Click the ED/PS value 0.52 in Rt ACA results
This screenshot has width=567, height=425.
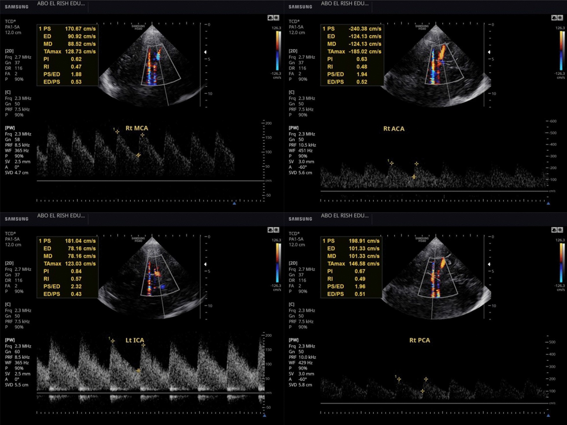[362, 82]
